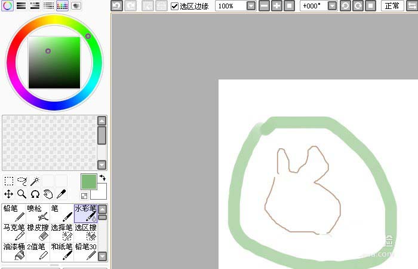Screen dimensions: 418x269
Task: Click the Redo arrow button
Action: 130,6
